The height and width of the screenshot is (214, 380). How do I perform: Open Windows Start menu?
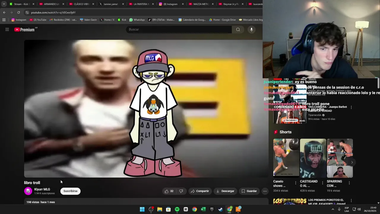click(x=142, y=209)
